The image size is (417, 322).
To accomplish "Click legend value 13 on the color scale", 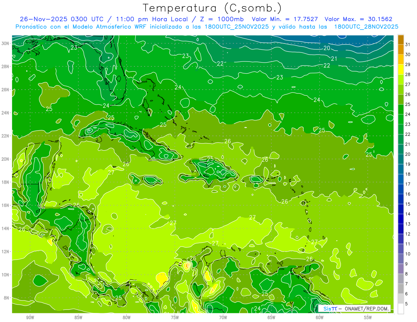I will [x=408, y=224].
